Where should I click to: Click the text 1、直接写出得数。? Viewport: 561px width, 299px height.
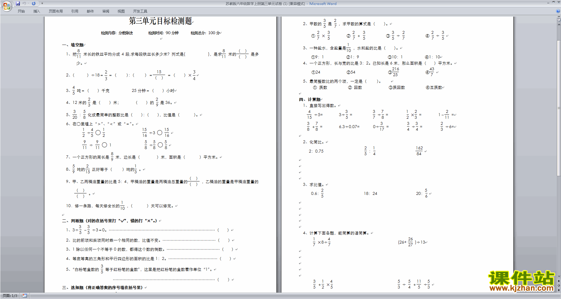pyautogui.click(x=320, y=106)
